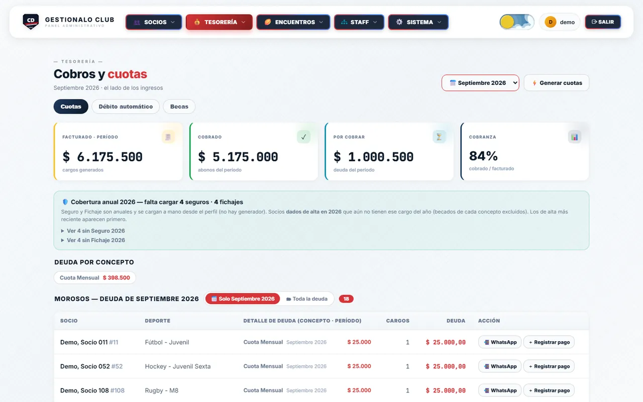
Task: Open the Sistema menu chevron
Action: coord(439,22)
